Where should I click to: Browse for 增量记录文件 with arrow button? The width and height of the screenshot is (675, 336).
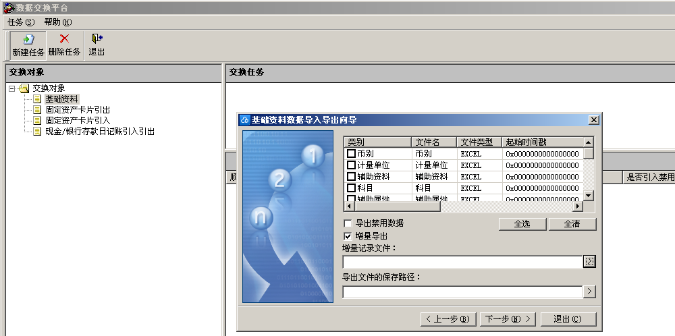coord(589,261)
